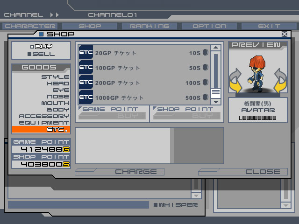Click the coin icon beside the 50S price

(205, 68)
